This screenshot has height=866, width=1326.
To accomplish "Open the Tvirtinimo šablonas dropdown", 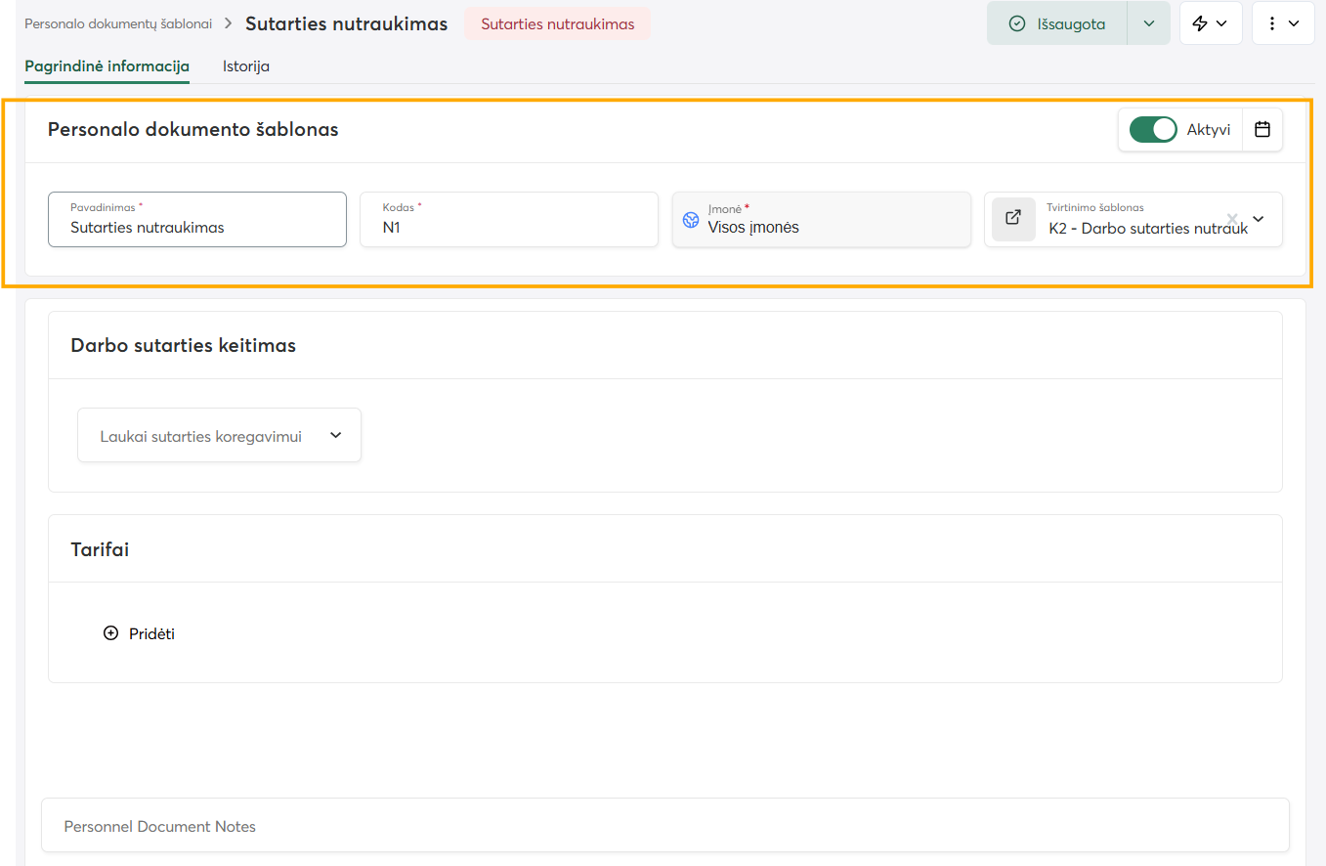I will tap(1259, 218).
